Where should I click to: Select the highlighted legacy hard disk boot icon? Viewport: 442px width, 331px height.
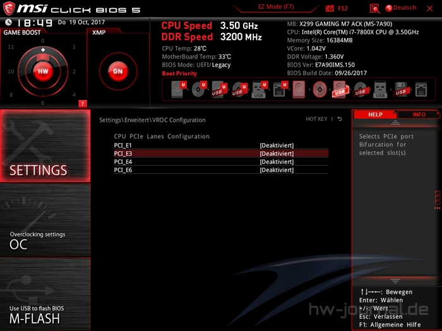[x=299, y=90]
